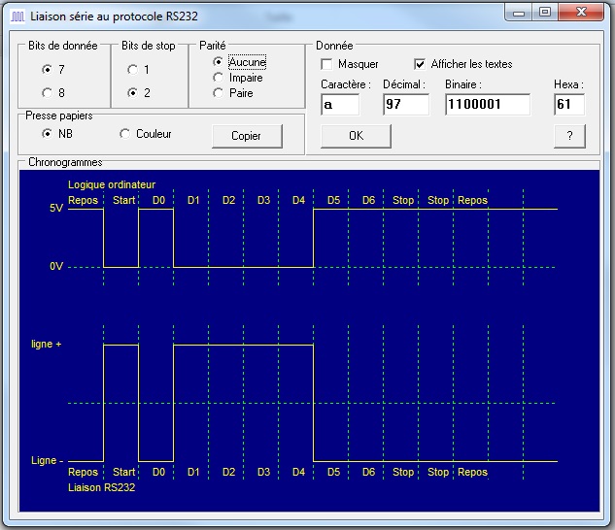Screen dimensions: 615x530
Task: Select 8 data bits radio button
Action: coord(47,93)
